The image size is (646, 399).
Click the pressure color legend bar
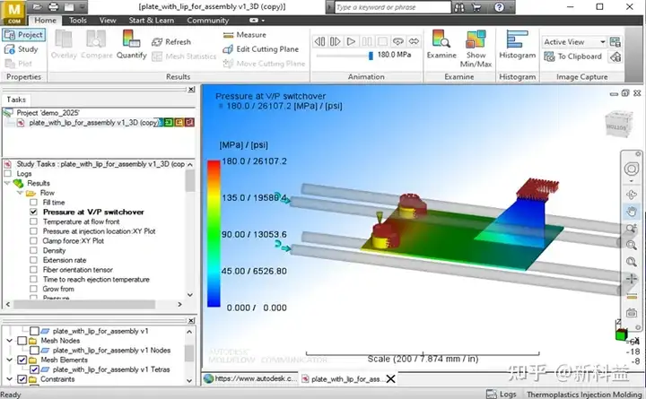click(214, 233)
